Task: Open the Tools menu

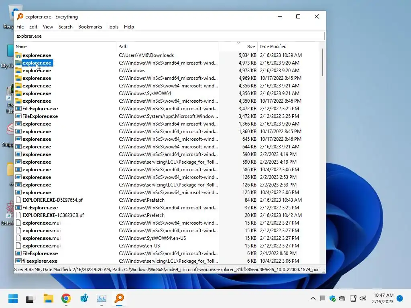Action: [113, 27]
